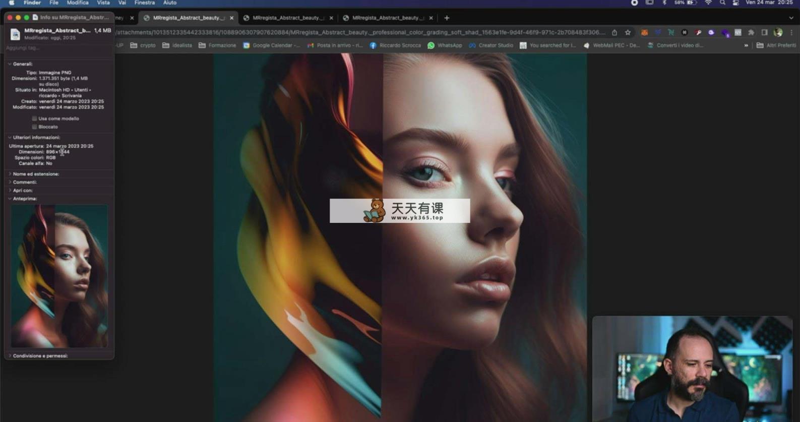Click the battery status indicator
800x422 pixels.
(686, 3)
